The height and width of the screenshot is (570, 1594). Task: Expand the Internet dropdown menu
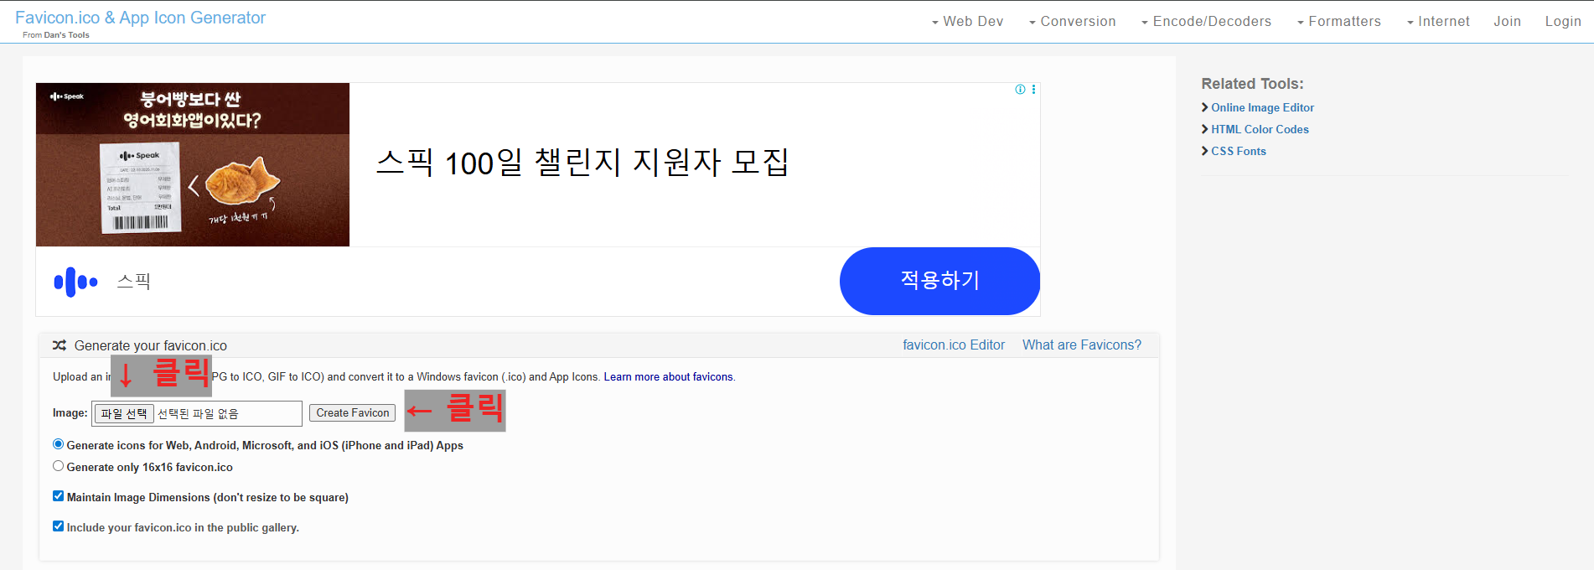pos(1438,22)
